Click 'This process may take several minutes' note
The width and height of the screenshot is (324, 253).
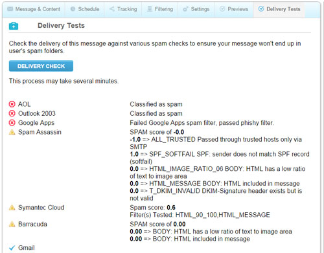pos(64,81)
